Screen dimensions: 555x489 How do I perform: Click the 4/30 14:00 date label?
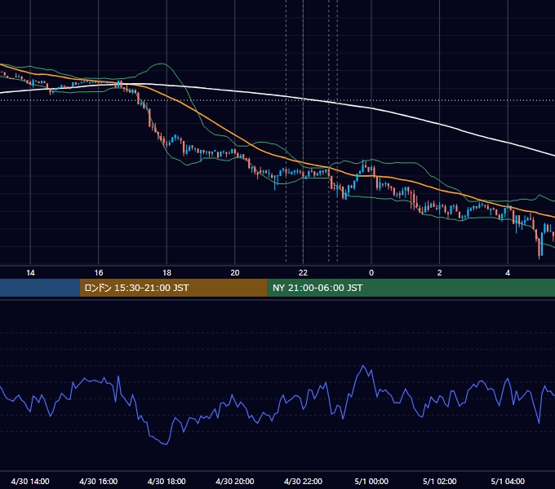pos(30,481)
